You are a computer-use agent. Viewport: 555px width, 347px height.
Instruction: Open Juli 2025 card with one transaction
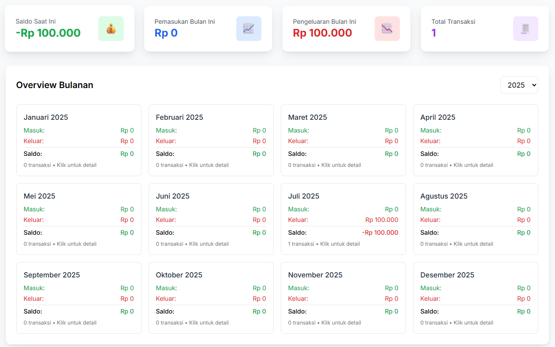343,219
